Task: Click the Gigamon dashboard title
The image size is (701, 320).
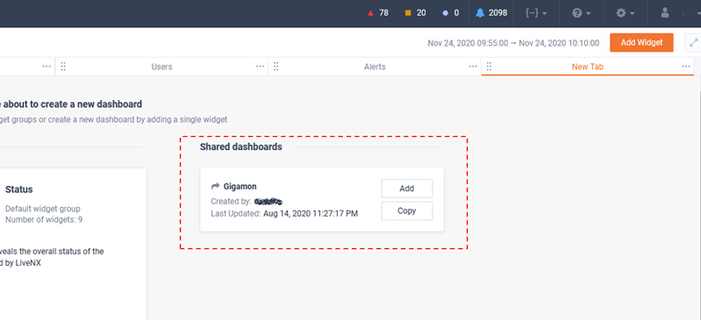Action: tap(240, 187)
